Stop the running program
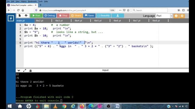Image resolution: width=195 pixels, height=109 pixels. tap(63, 15)
